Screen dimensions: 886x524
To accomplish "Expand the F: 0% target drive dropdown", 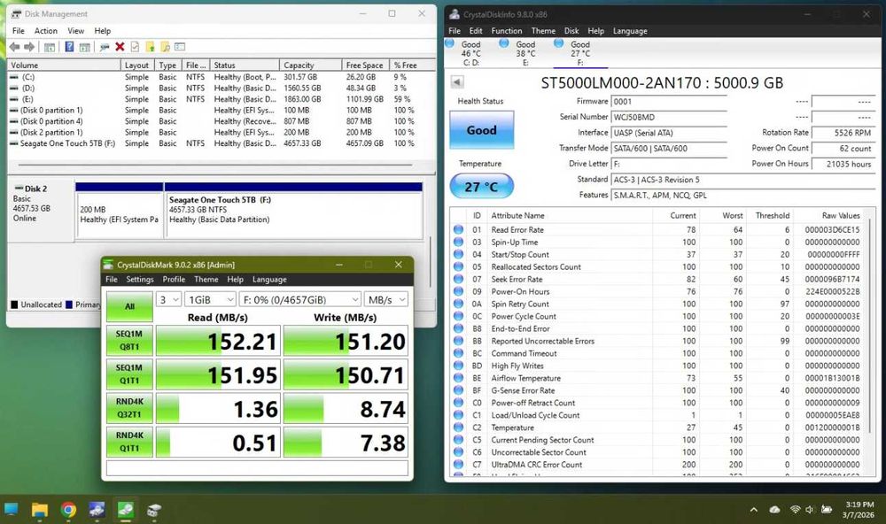I will pyautogui.click(x=300, y=300).
